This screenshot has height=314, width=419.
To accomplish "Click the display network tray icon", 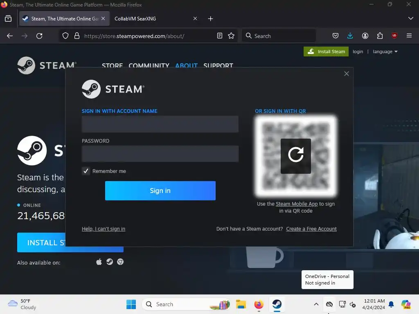I will point(342,304).
